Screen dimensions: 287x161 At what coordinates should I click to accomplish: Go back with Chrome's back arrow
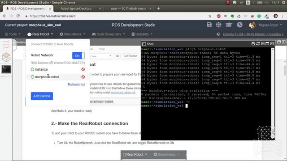coord(4,16)
